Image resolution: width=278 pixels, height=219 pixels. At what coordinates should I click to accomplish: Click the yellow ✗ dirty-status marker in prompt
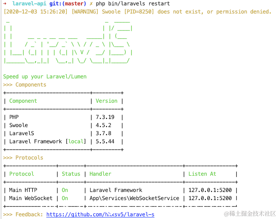[x=91, y=3]
